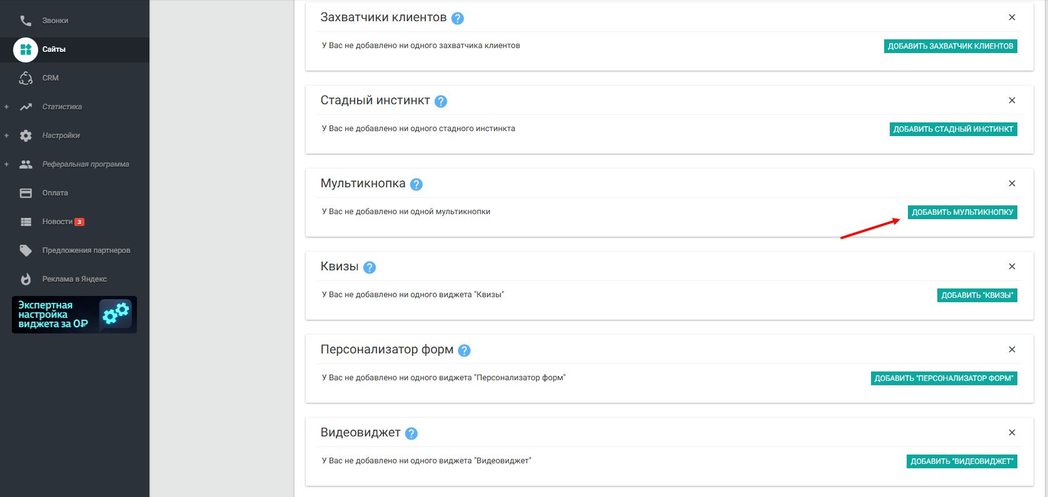
Task: Add a new Квизы widget
Action: pos(977,295)
